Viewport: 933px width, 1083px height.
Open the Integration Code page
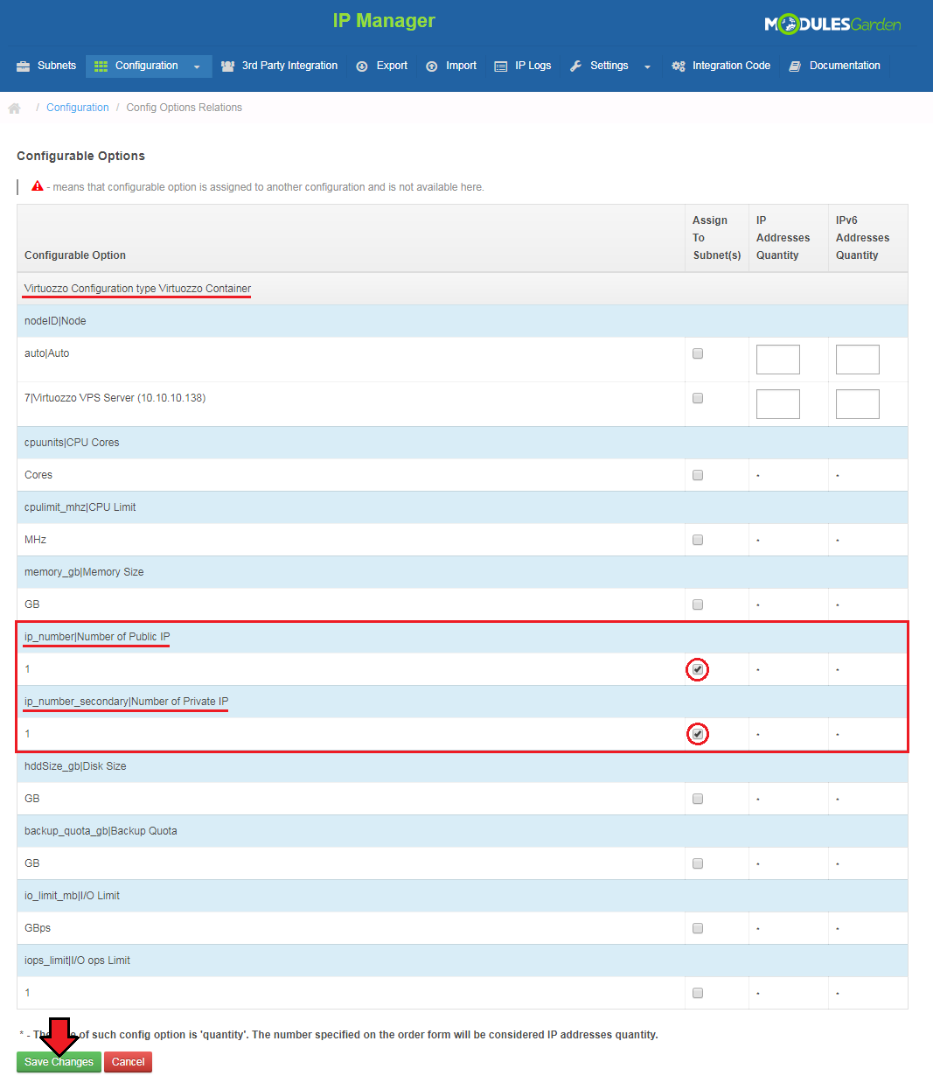point(721,66)
